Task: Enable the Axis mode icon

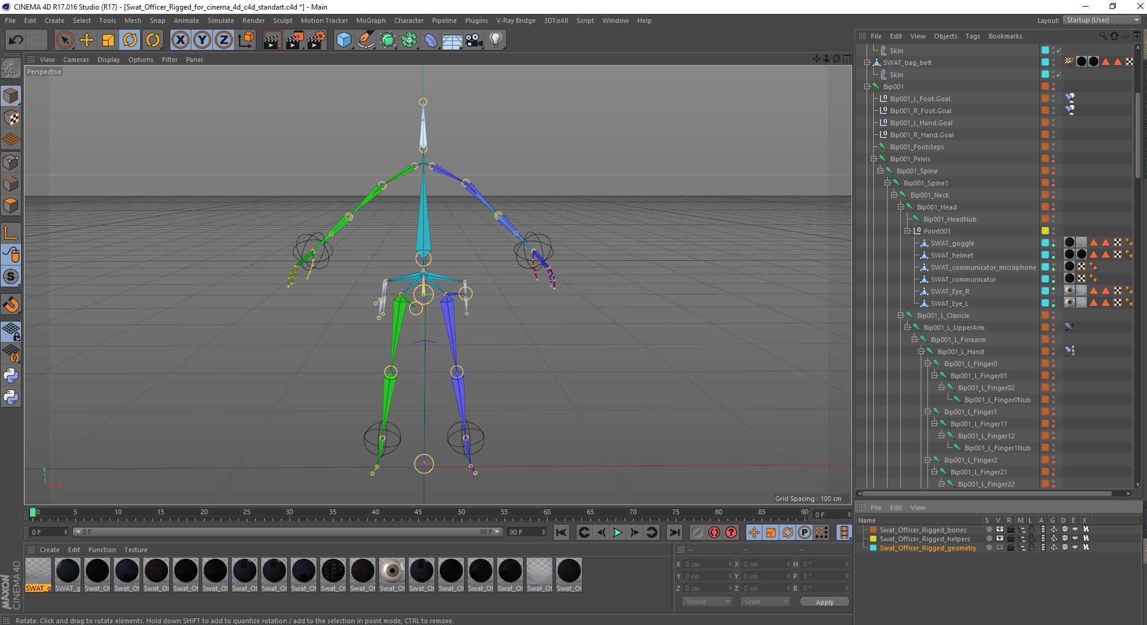Action: pyautogui.click(x=11, y=233)
